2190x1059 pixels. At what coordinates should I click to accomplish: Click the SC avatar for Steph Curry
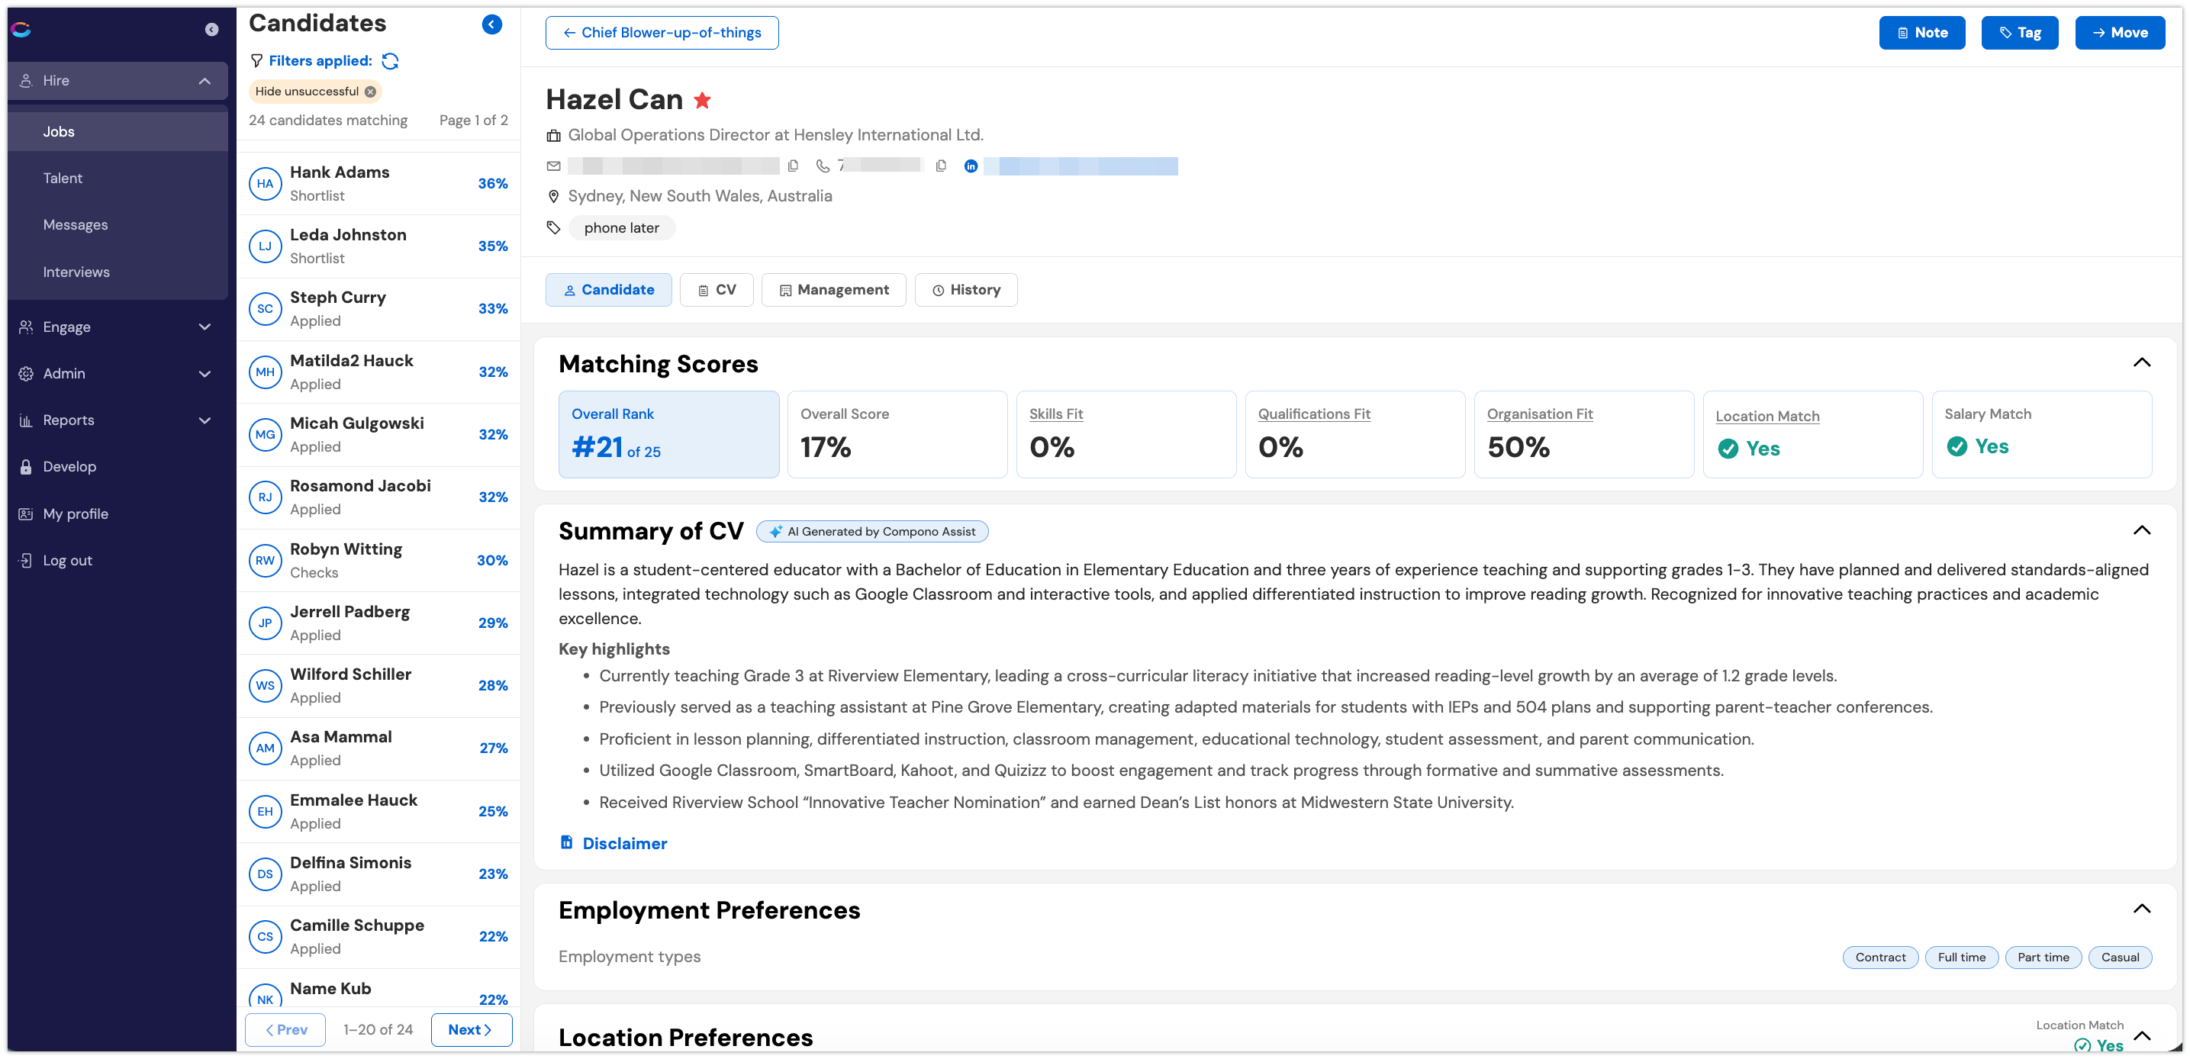(x=266, y=309)
